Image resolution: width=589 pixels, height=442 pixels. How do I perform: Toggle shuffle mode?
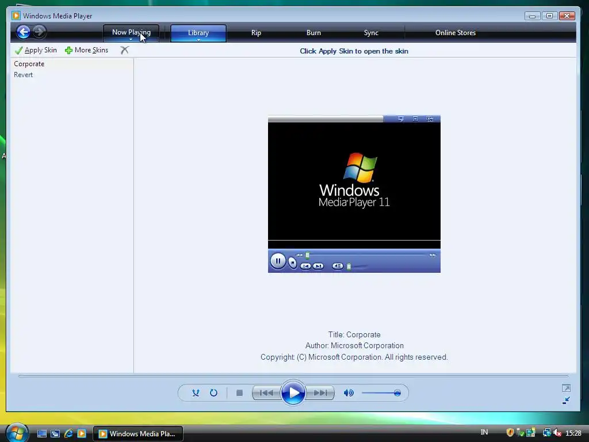coord(196,393)
